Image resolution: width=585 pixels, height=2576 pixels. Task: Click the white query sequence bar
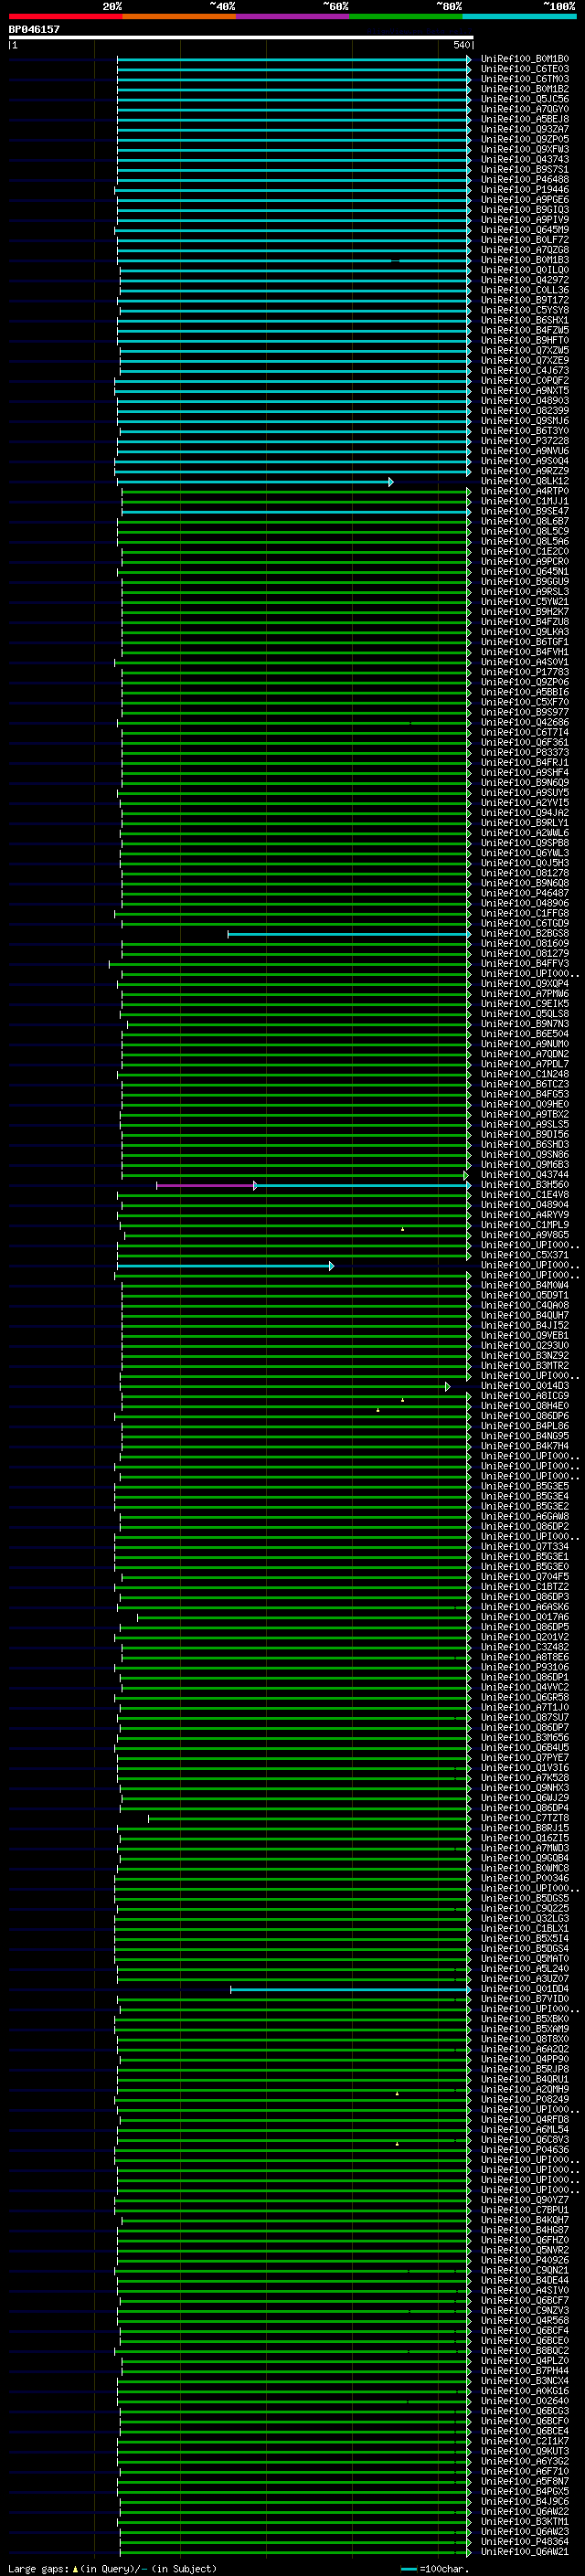241,38
